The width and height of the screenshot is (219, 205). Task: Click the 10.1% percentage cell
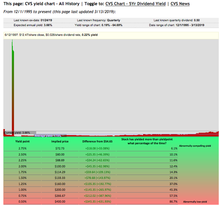[173, 154]
